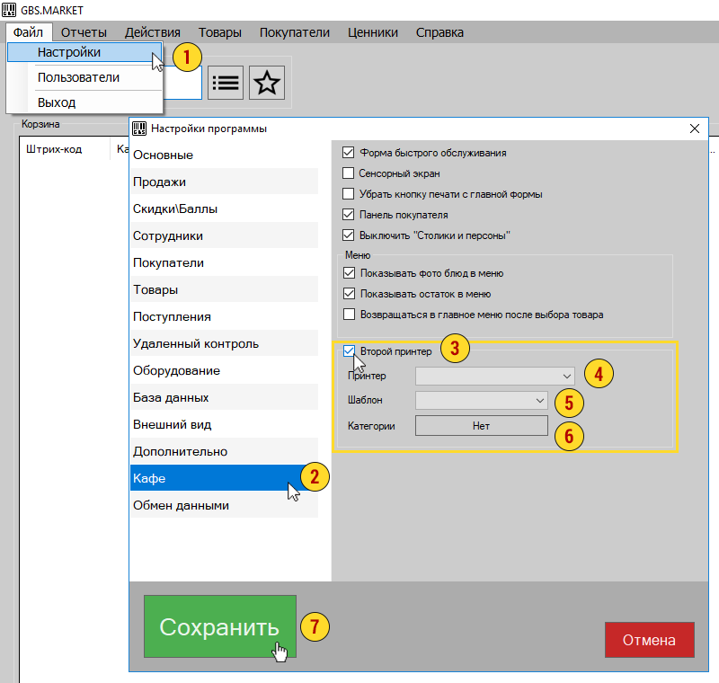Toggle Выключить "Столики и персоны" checkbox
This screenshot has width=719, height=683.
point(348,235)
